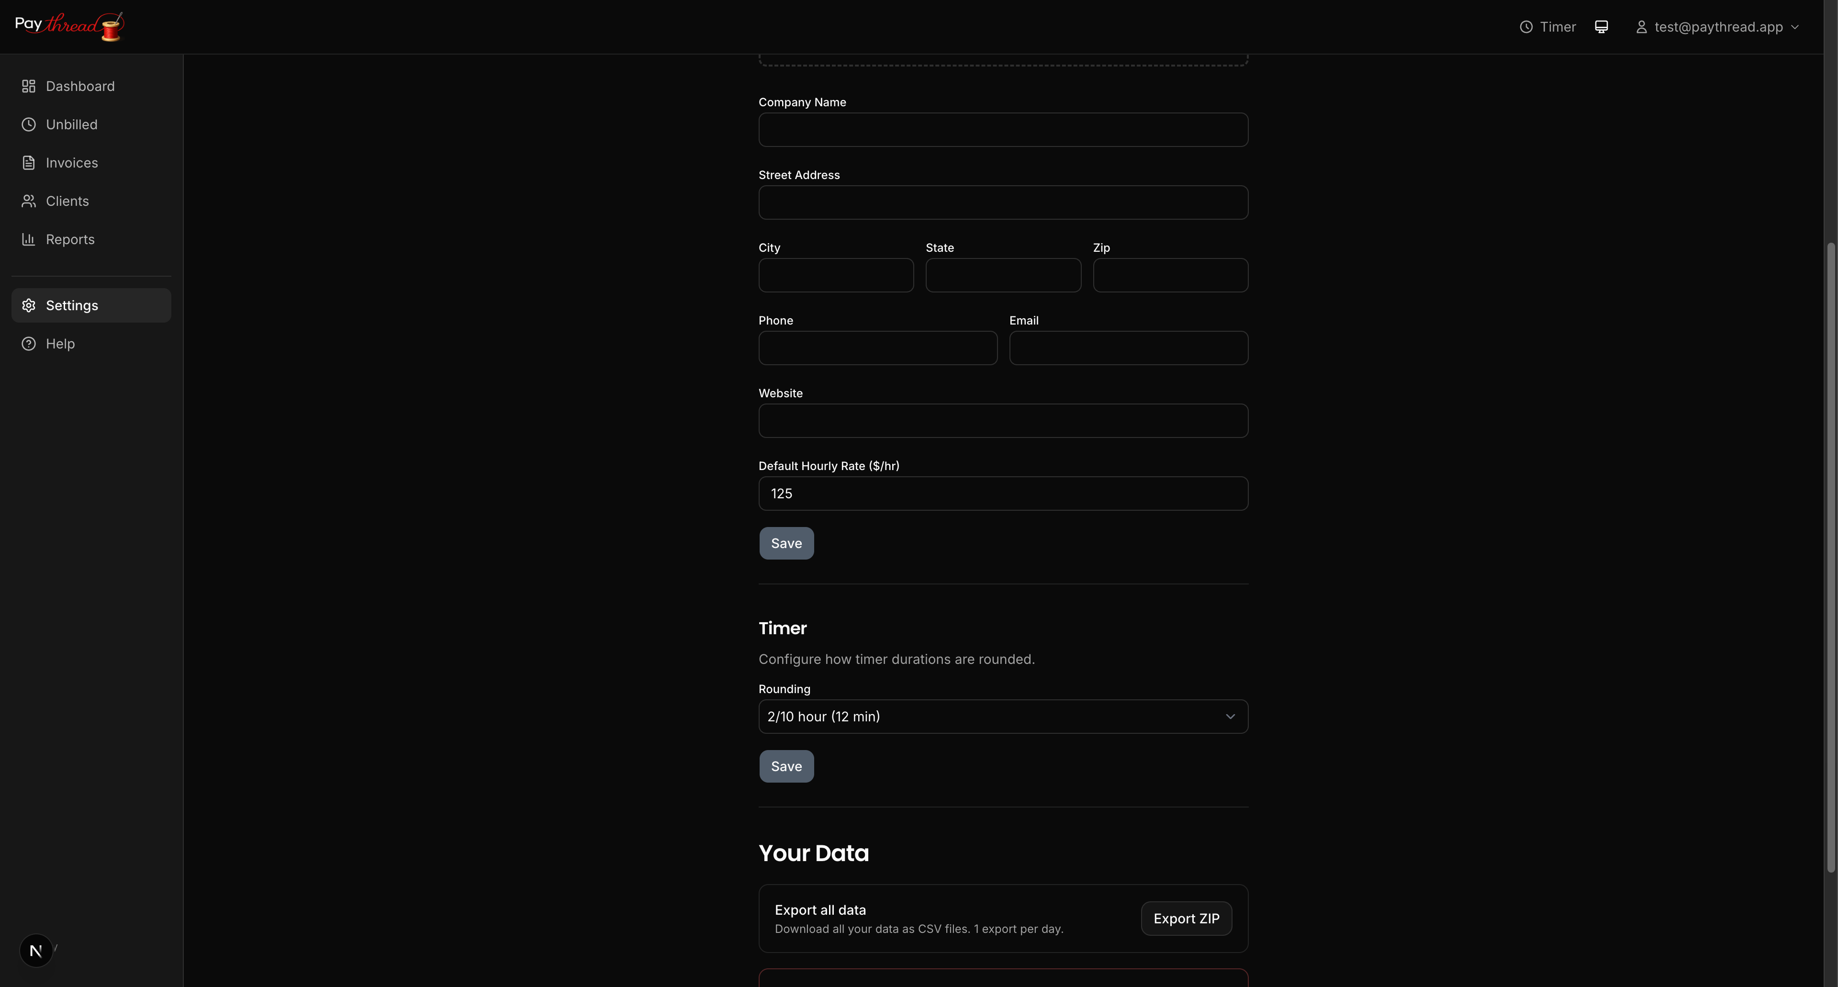Click the monitor theme icon
The image size is (1838, 987).
[1601, 27]
